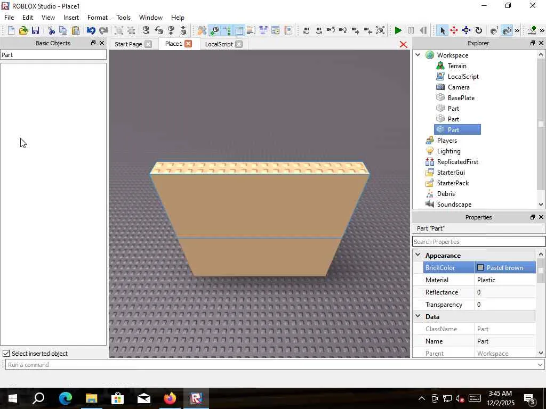
Task: Click the Material value Plastic
Action: point(505,280)
